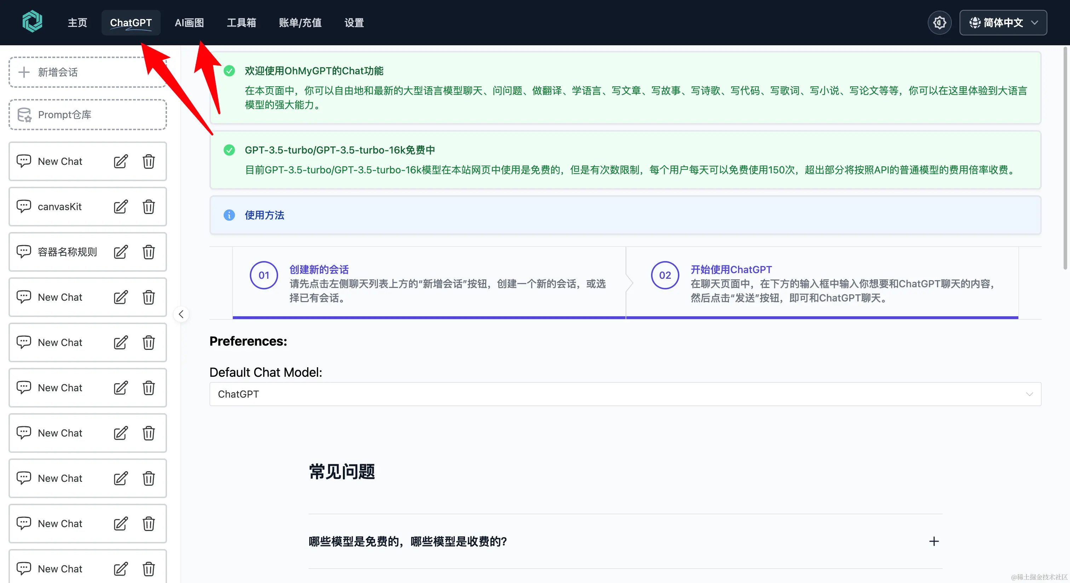Viewport: 1070px width, 583px height.
Task: Open the 简体中文 language dropdown
Action: pyautogui.click(x=1003, y=22)
